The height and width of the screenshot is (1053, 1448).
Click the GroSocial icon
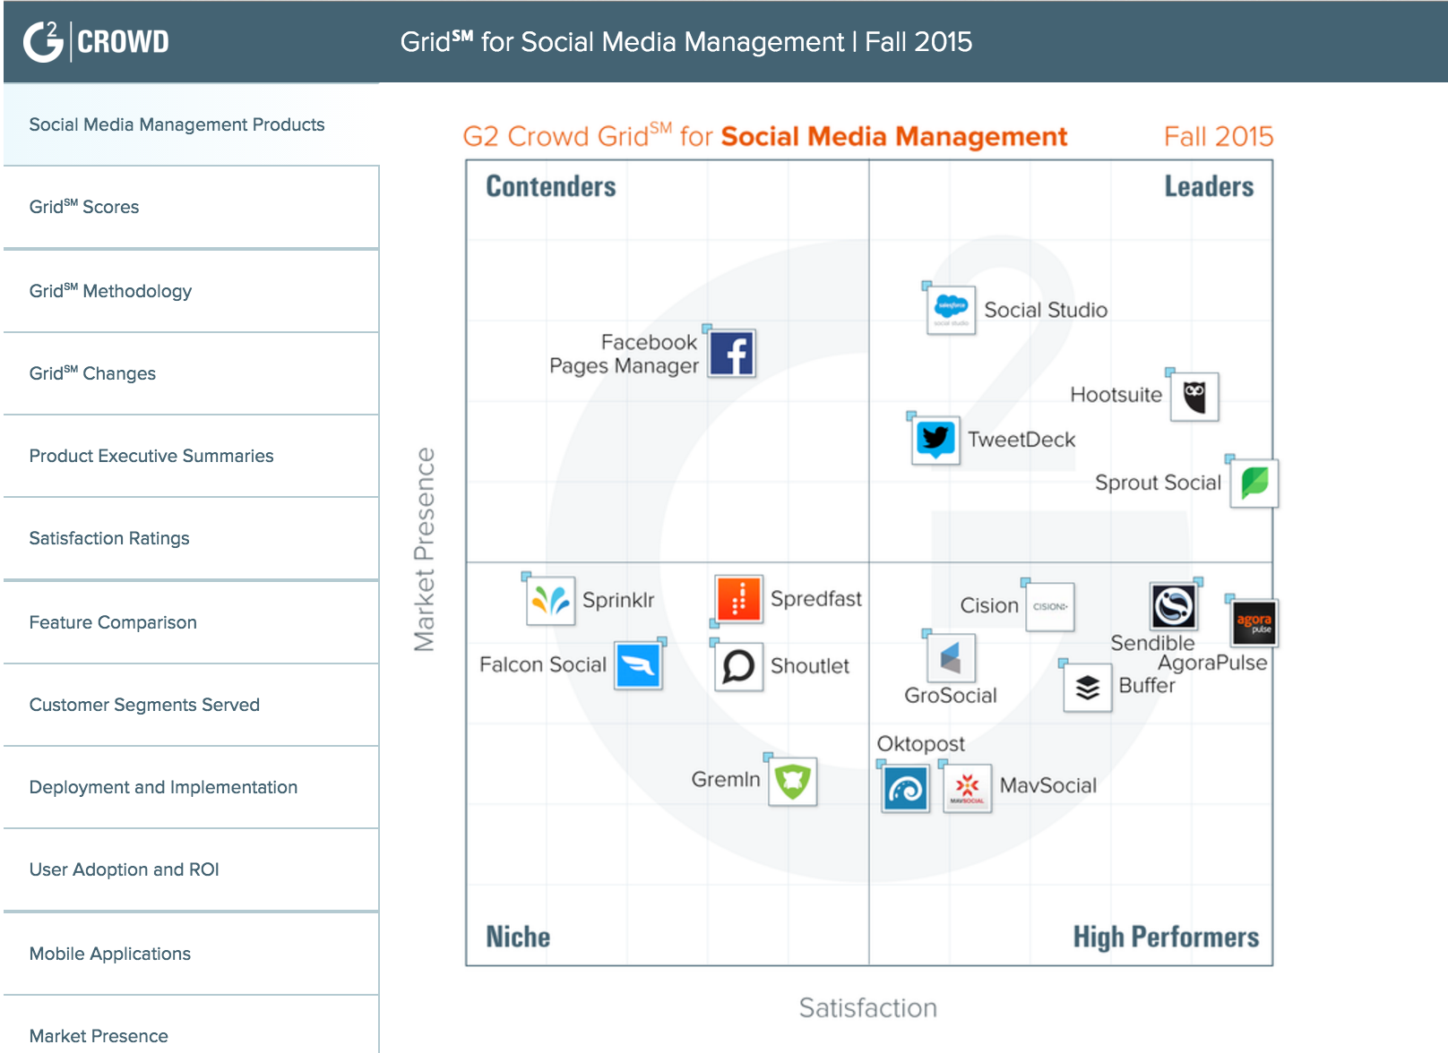(x=951, y=658)
